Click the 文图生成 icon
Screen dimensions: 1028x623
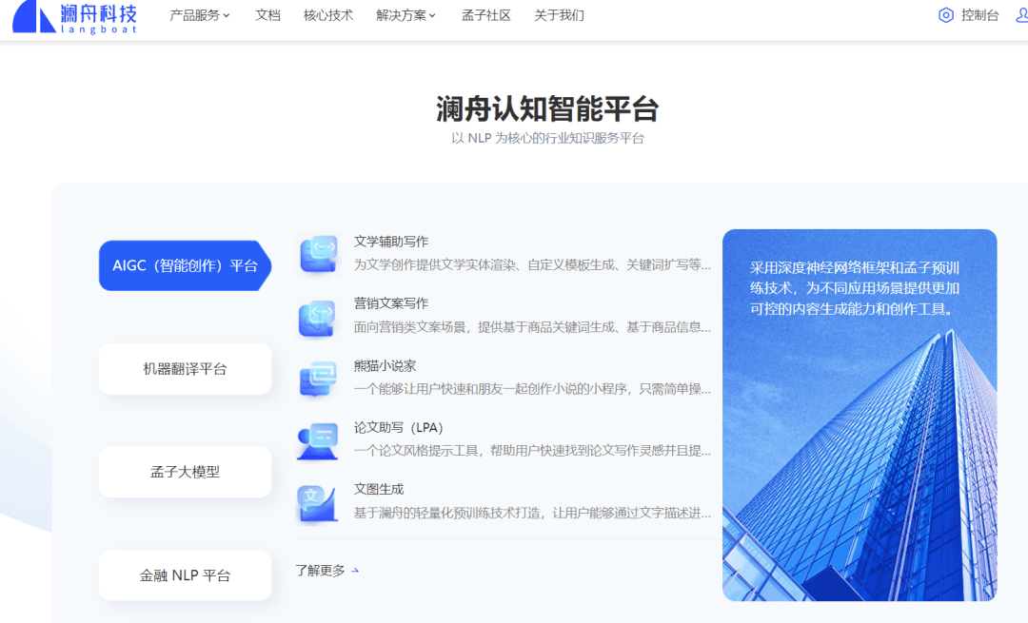tap(318, 502)
